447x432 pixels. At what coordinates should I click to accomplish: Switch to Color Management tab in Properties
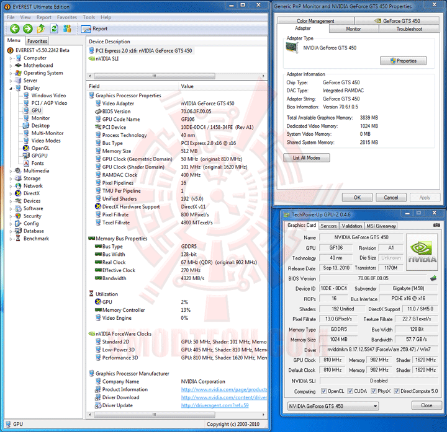[x=315, y=21]
